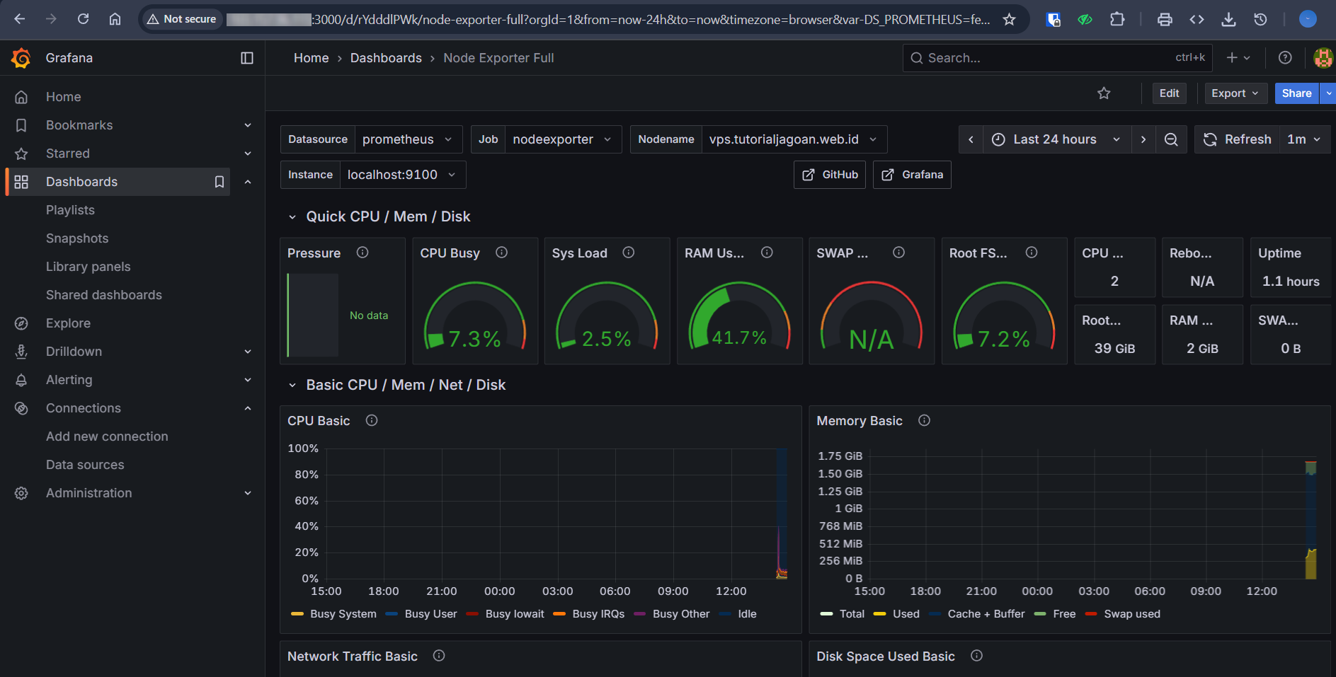Image resolution: width=1336 pixels, height=677 pixels.
Task: Click the browser home icon
Action: [115, 19]
